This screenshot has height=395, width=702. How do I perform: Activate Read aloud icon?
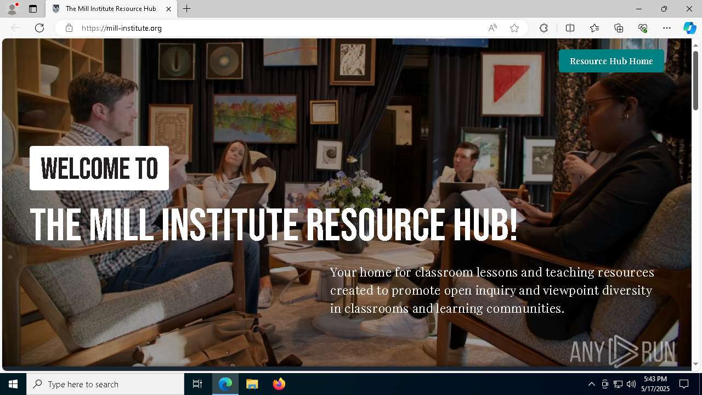click(492, 28)
